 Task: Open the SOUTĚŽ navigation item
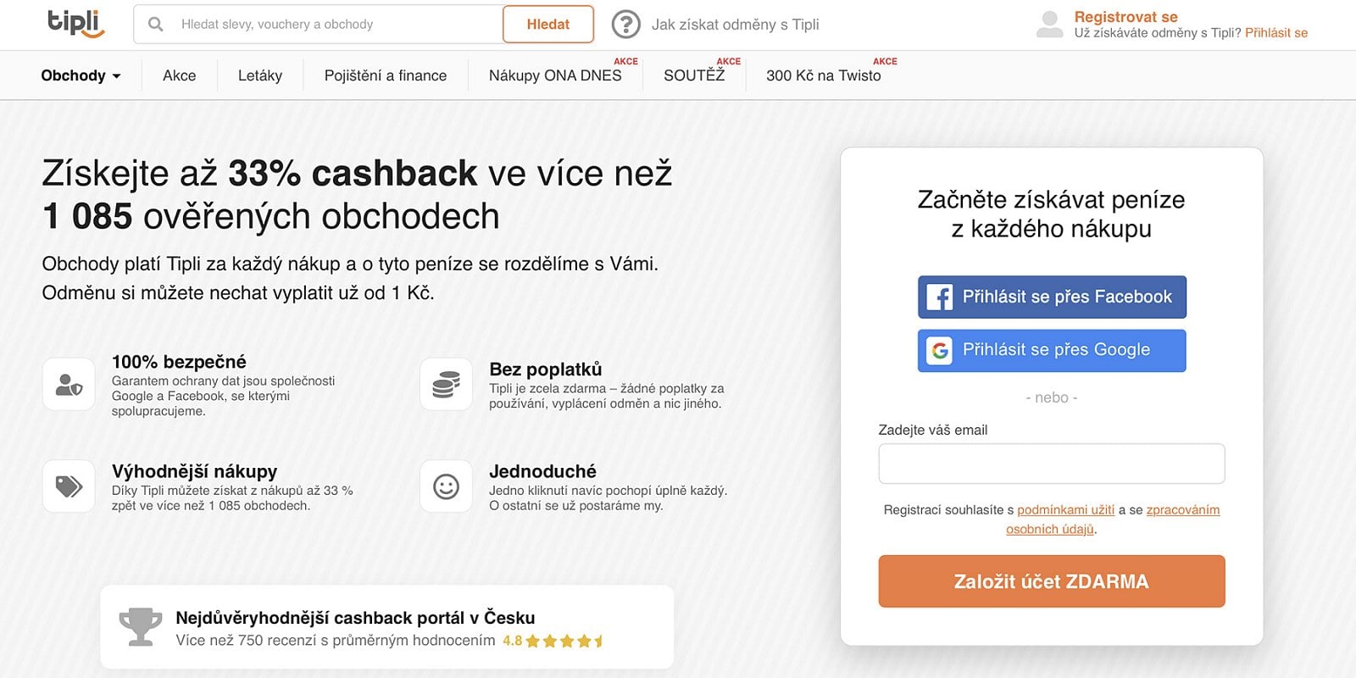695,75
